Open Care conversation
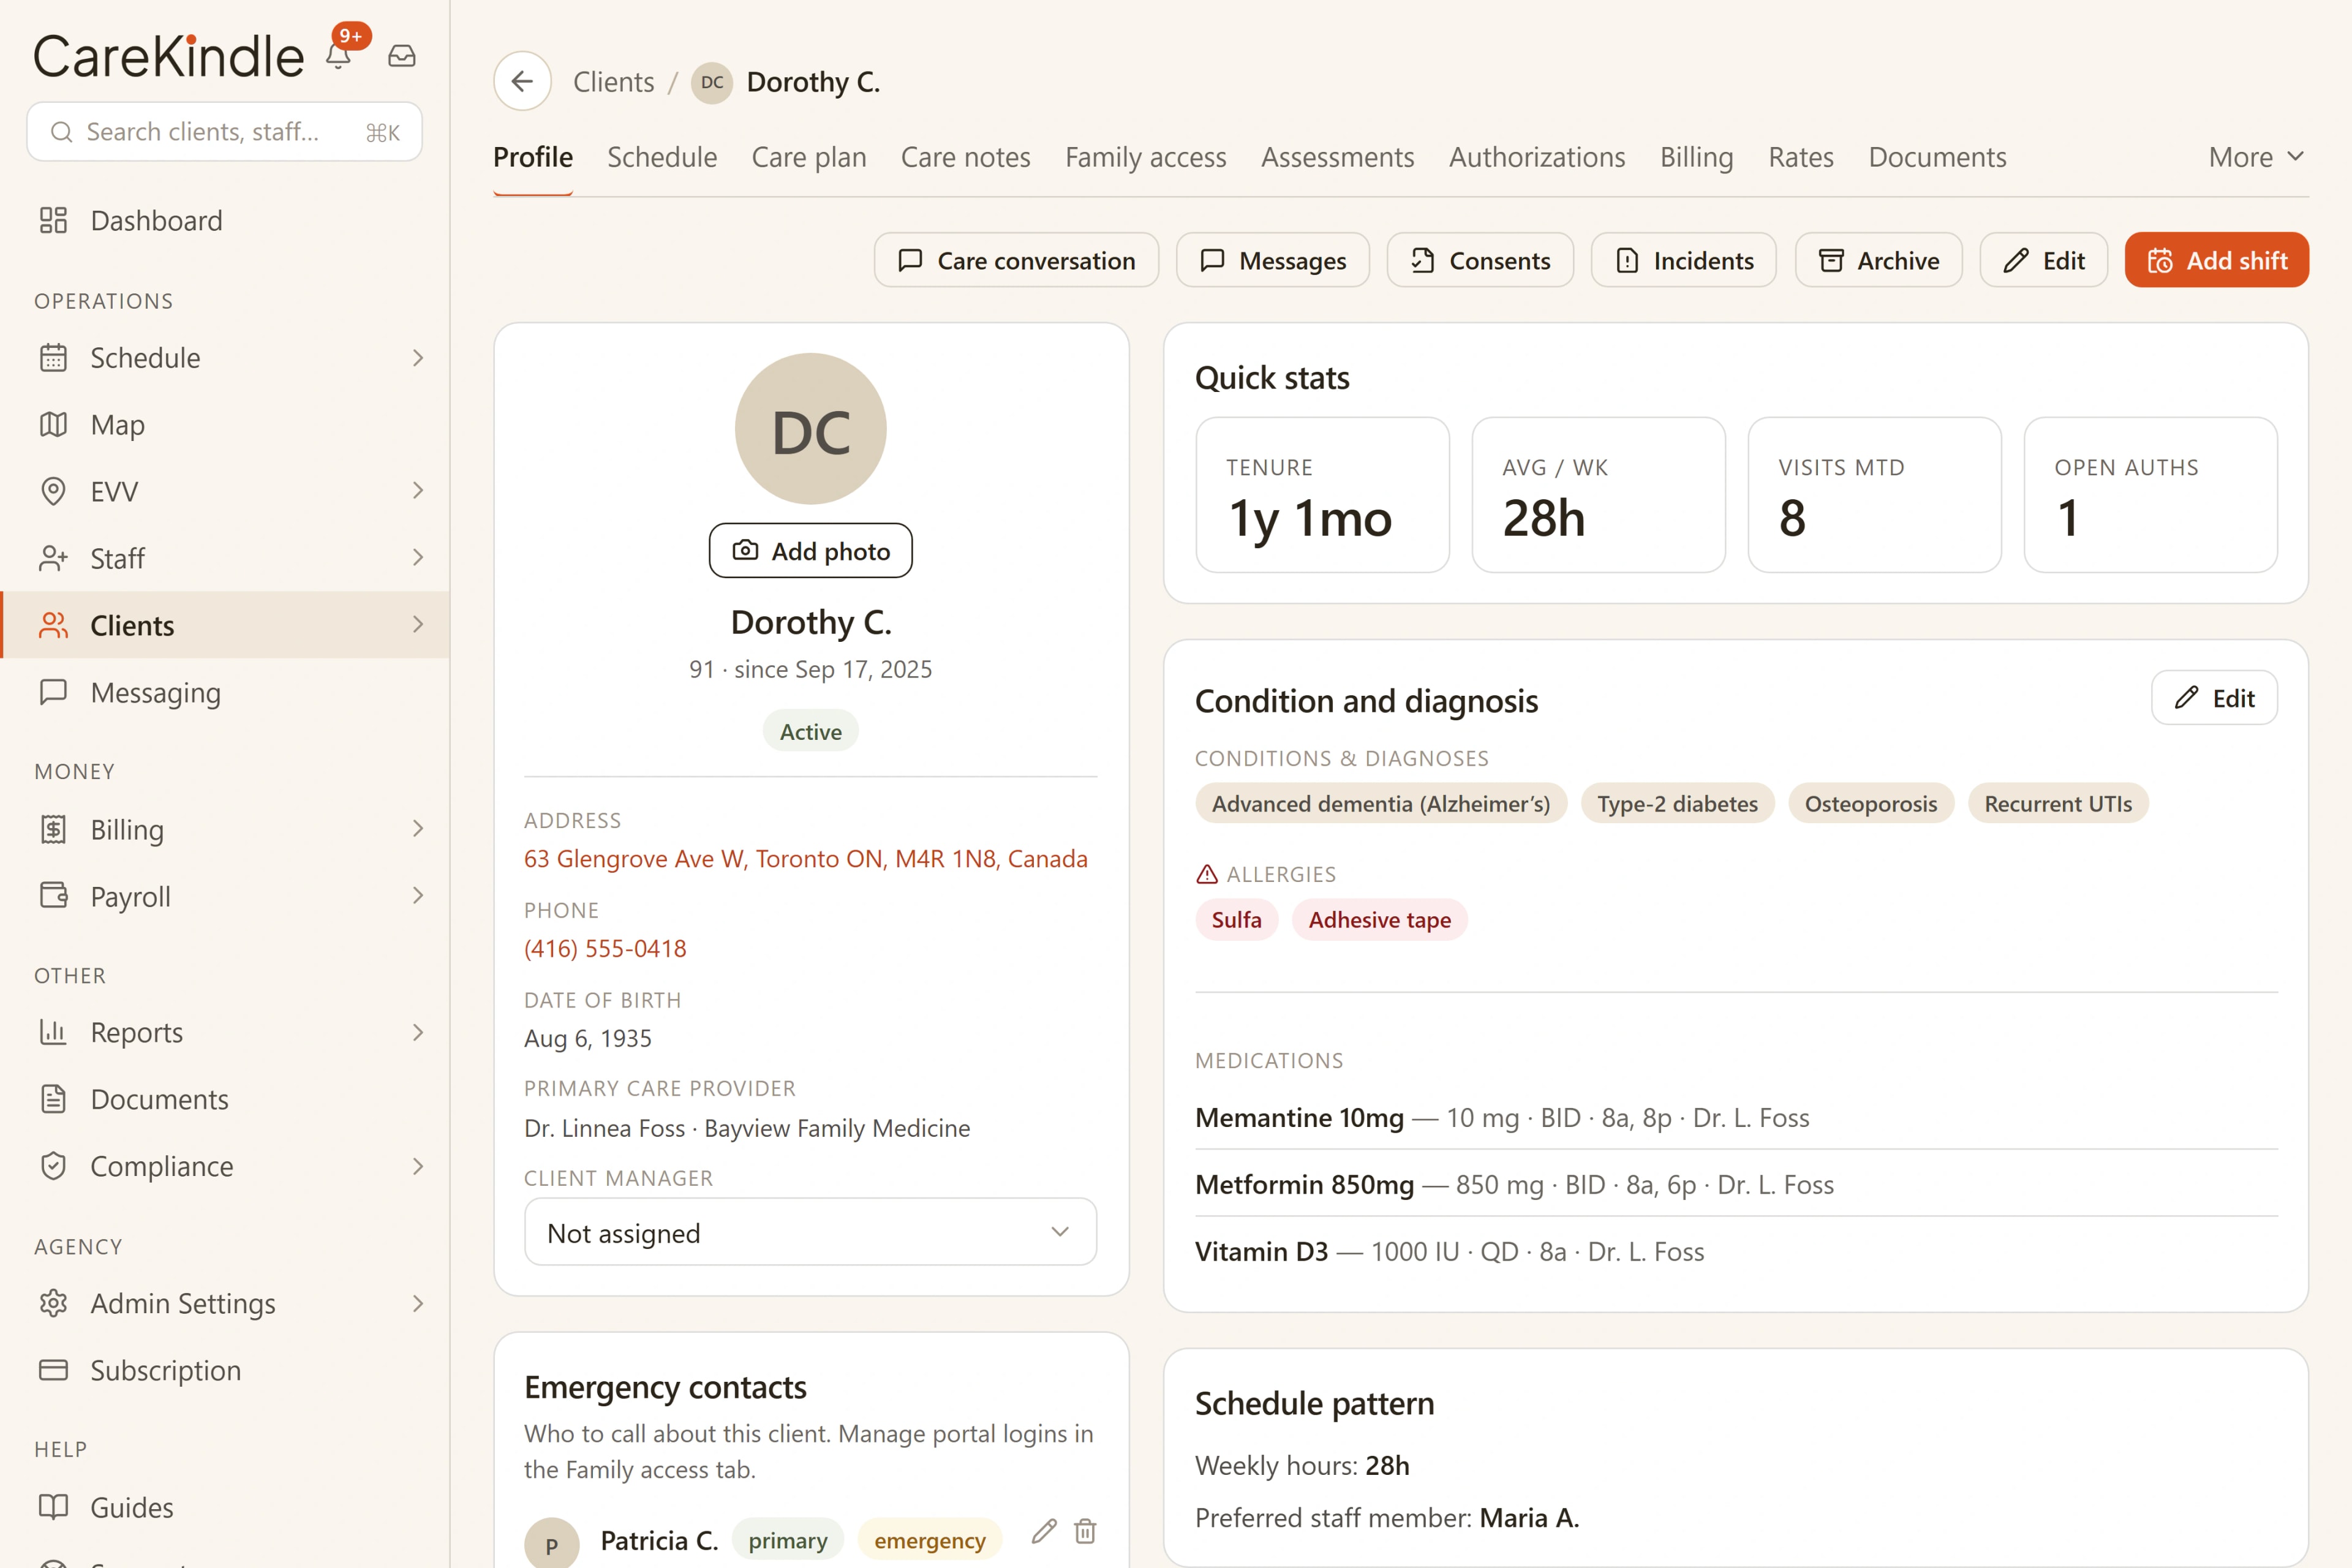Screen dimensions: 2352x1568 1016,260
